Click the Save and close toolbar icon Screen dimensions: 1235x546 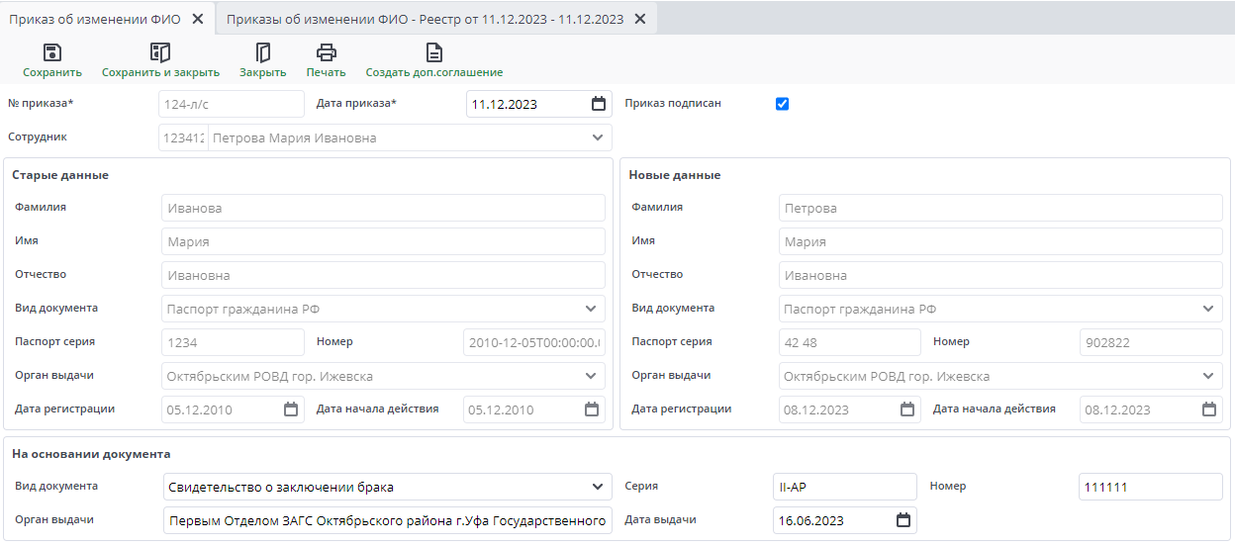click(160, 53)
